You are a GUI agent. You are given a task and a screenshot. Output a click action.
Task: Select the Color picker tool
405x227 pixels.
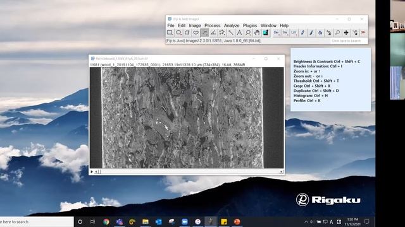266,33
